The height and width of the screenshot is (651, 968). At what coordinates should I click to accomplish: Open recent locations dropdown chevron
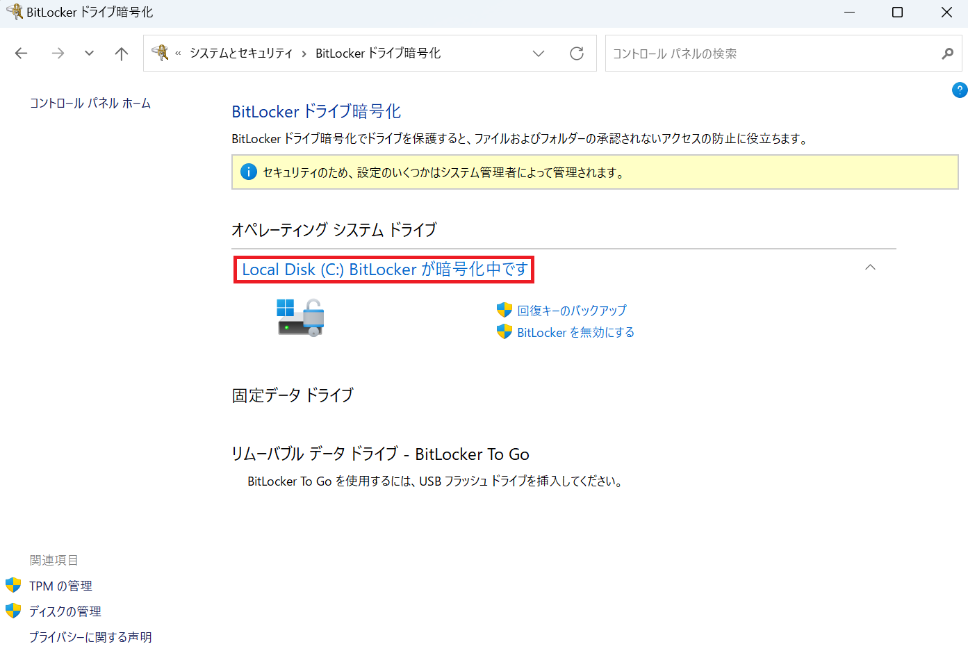pos(89,53)
